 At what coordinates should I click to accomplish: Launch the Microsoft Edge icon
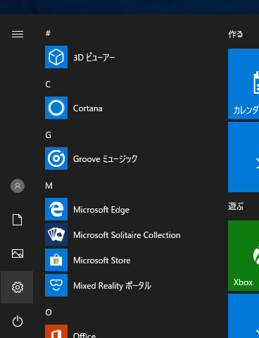56,209
